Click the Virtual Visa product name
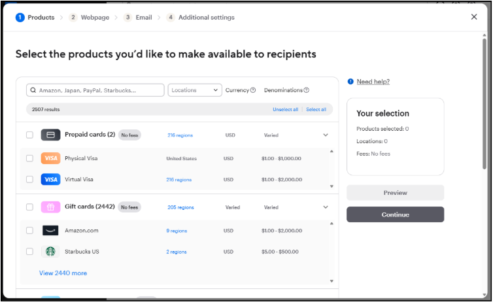493x302 pixels. pyautogui.click(x=79, y=180)
